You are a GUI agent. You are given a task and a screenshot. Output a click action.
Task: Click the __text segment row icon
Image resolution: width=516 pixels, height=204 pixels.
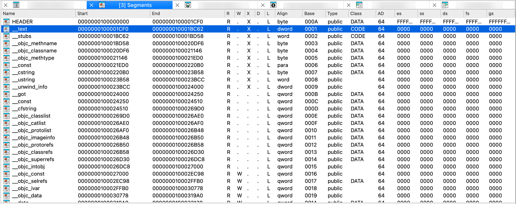[x=7, y=29]
